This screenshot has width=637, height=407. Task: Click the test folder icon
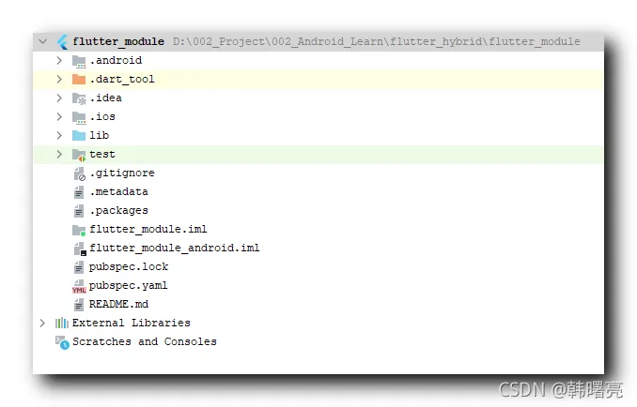[x=79, y=155]
